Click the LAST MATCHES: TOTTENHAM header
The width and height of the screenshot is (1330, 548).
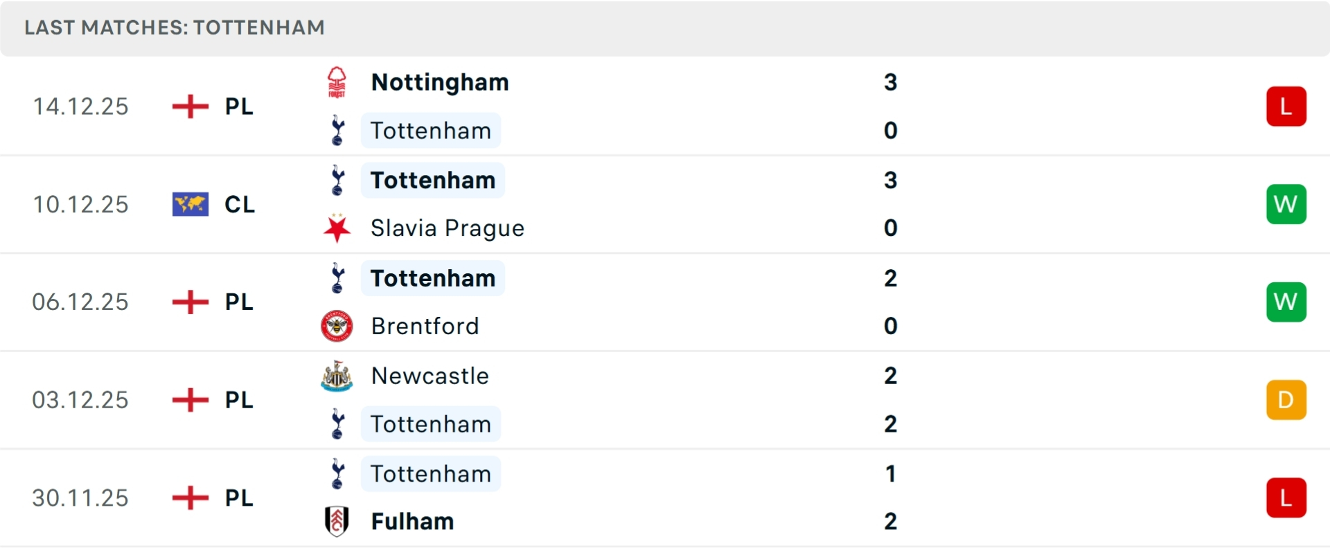coord(174,28)
